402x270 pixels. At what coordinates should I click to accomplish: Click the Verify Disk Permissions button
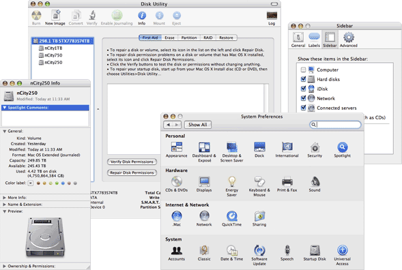pyautogui.click(x=132, y=162)
